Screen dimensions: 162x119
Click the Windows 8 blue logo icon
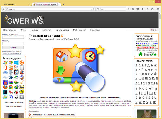(x=16, y=63)
